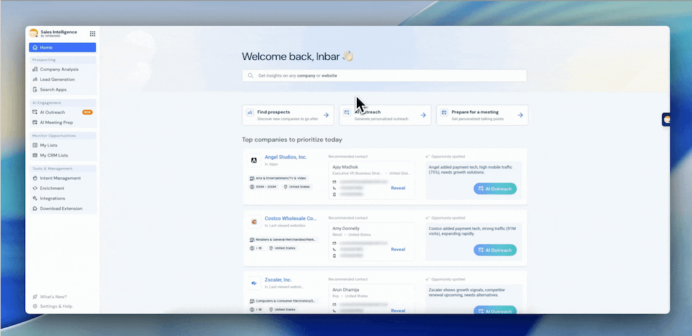Click the Zscaler logo thumbnail
Image resolution: width=692 pixels, height=336 pixels.
coord(254,283)
